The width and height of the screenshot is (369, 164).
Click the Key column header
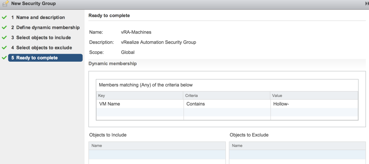(x=140, y=96)
